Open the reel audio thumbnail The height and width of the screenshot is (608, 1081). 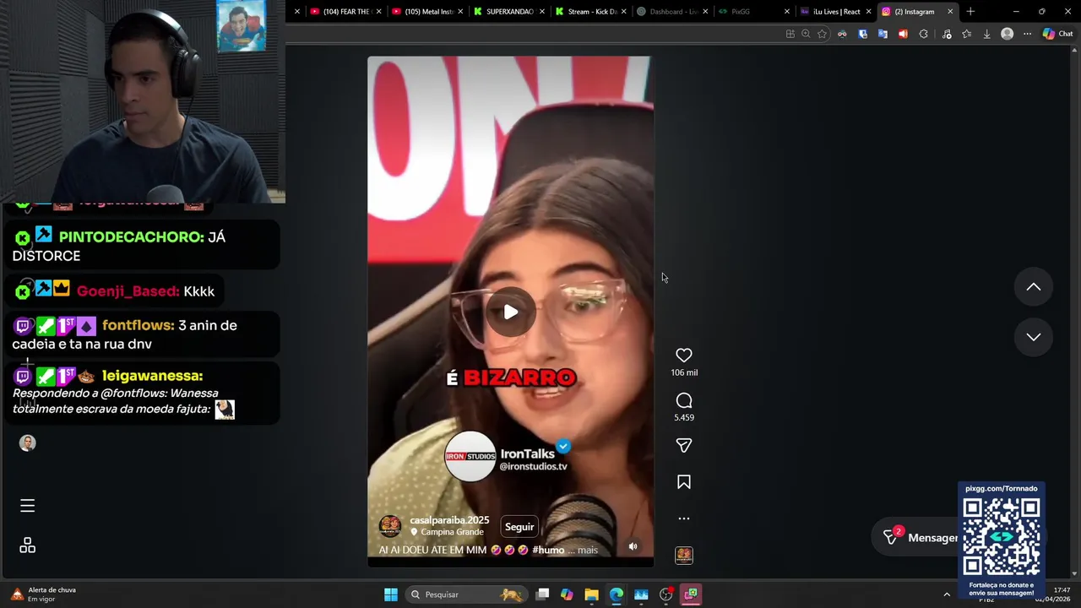click(x=684, y=555)
